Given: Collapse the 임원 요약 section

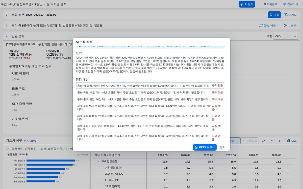Looking at the screenshot, I should 7,36.
